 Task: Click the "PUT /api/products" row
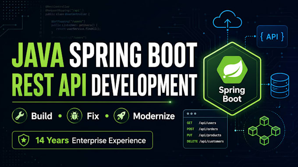tap(204, 135)
